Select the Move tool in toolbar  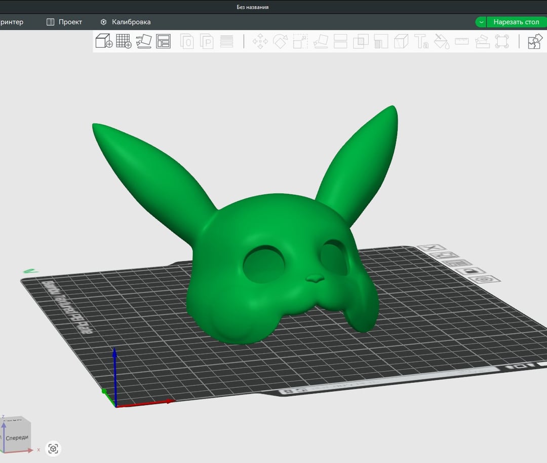point(260,41)
